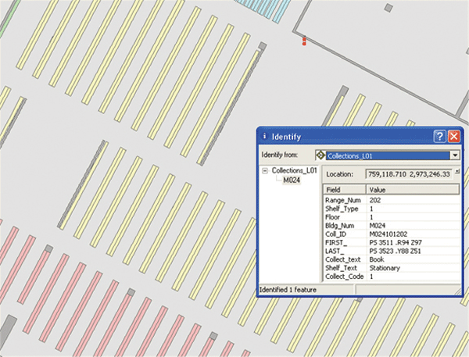Viewport: 469px width, 357px height.
Task: Select the M024 tree item
Action: click(x=292, y=180)
